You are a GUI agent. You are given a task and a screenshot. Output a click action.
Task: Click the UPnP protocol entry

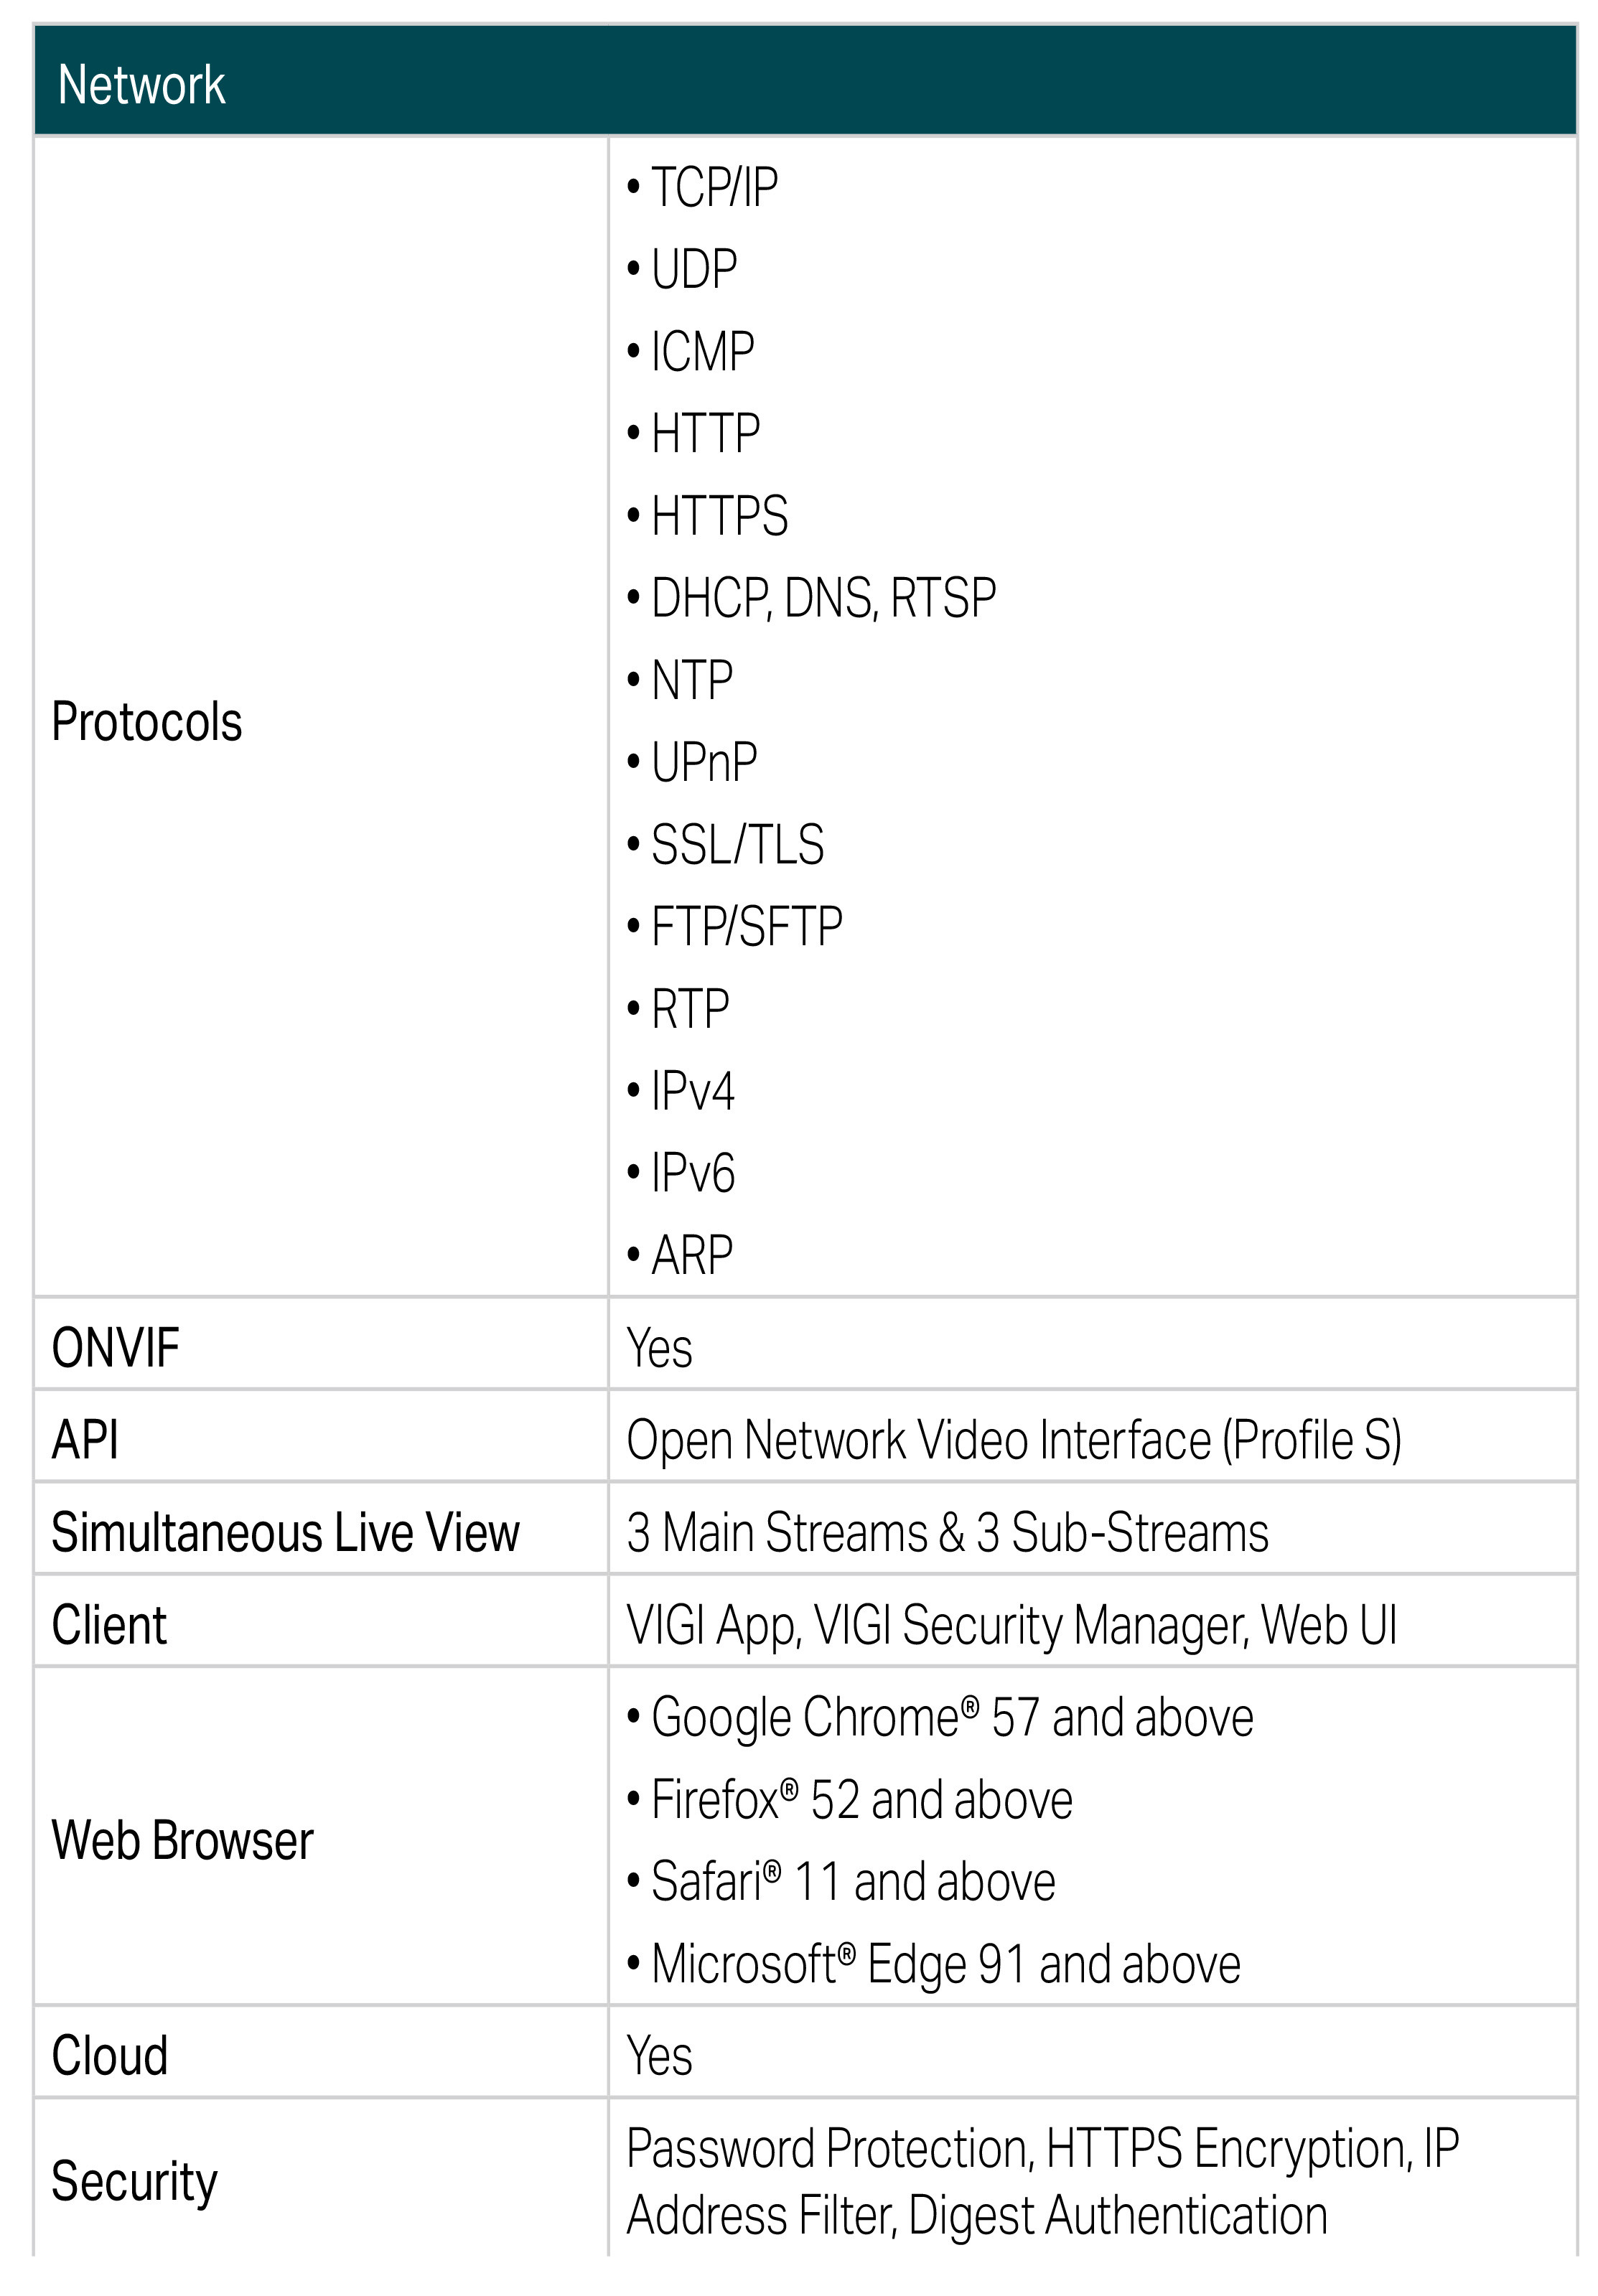coord(704,762)
